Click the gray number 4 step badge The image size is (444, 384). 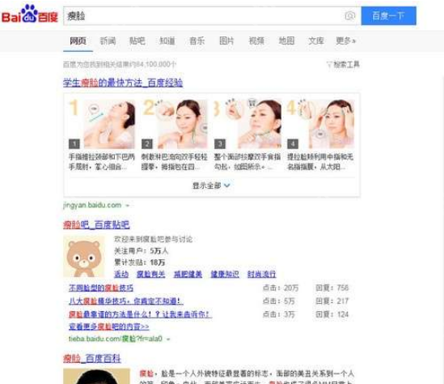point(293,144)
